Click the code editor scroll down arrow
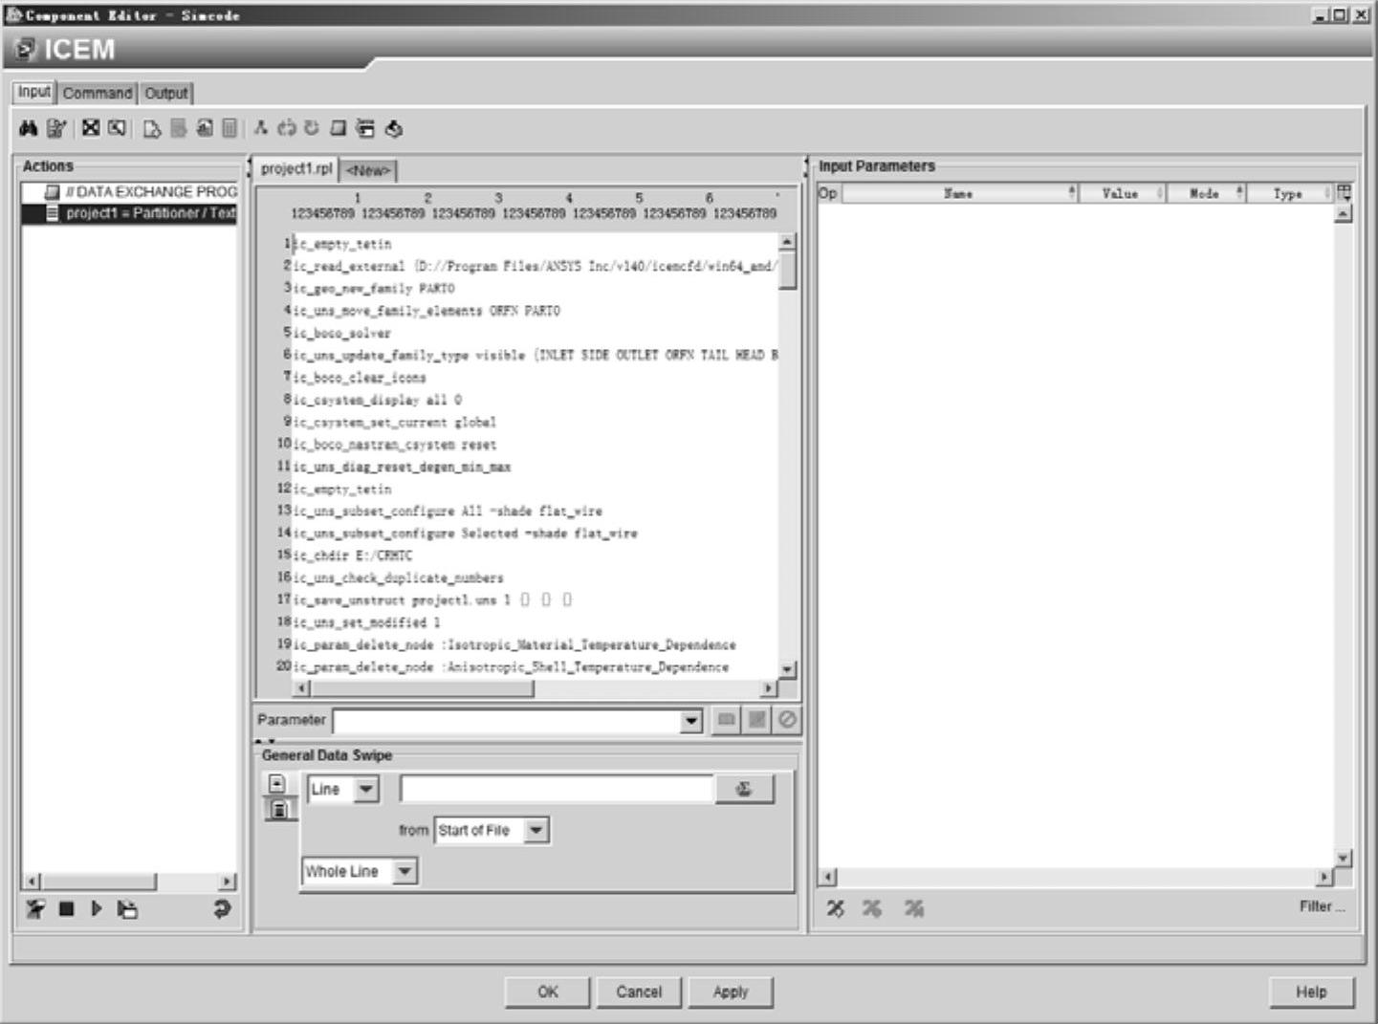 click(x=788, y=669)
